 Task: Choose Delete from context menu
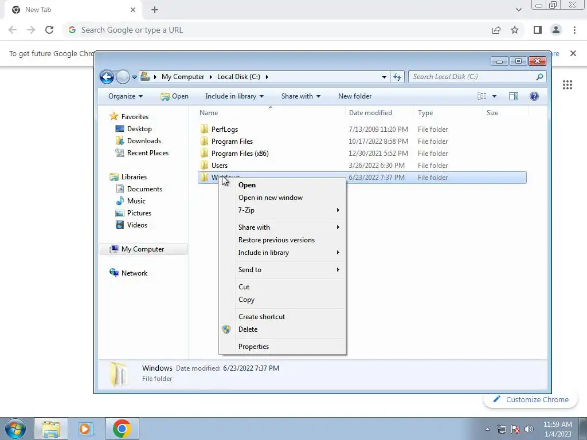[282, 329]
